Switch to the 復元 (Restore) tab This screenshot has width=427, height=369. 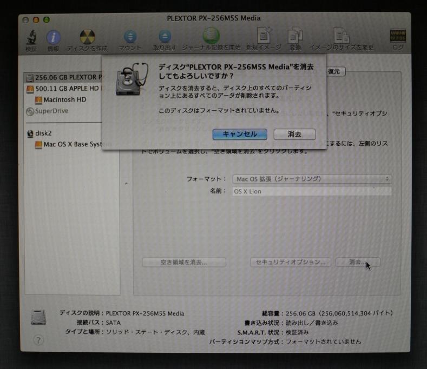(x=334, y=71)
